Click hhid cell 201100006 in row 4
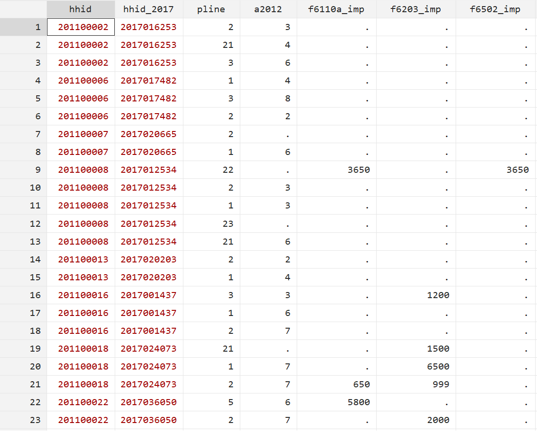 pos(81,80)
